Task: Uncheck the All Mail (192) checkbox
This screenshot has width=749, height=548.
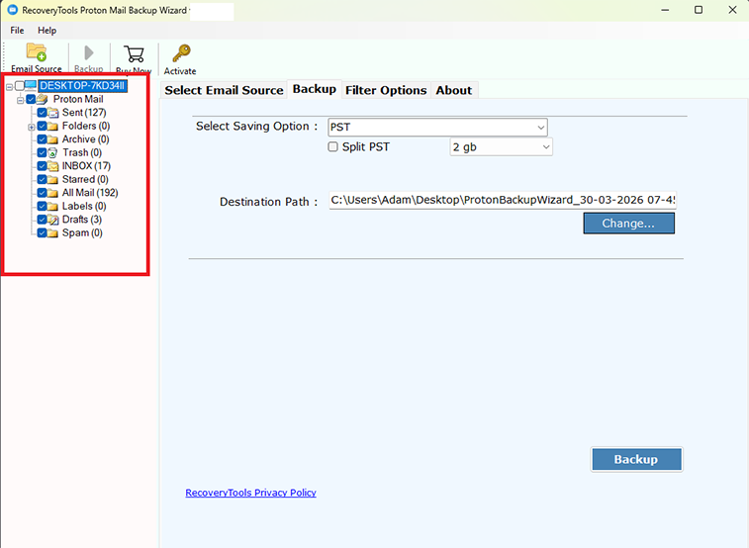Action: coord(42,193)
